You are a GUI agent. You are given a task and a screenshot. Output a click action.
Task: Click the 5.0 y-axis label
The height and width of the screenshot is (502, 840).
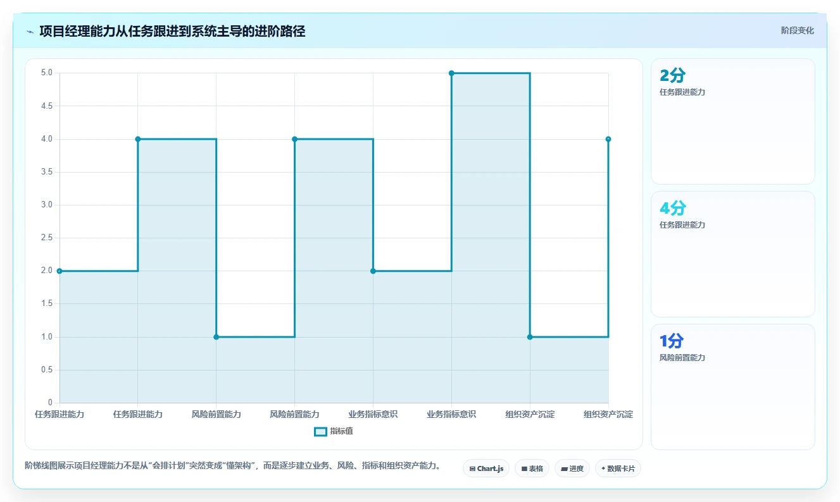pos(47,73)
